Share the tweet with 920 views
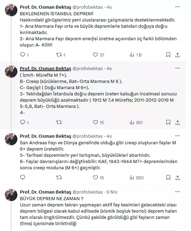The image size is (191, 231). [x=177, y=178]
